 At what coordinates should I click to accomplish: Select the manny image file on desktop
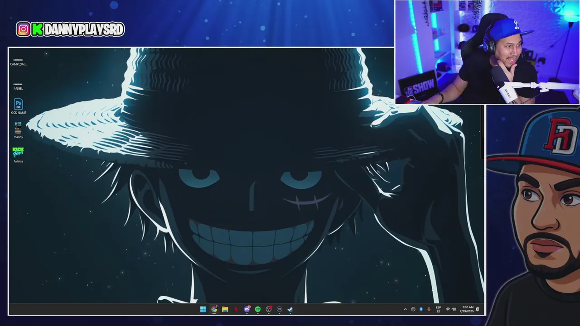tap(18, 131)
